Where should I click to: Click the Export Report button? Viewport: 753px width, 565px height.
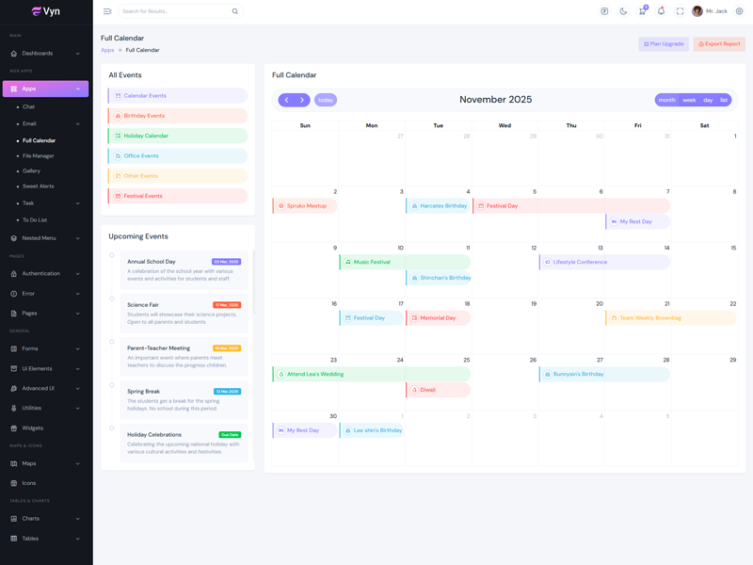click(x=719, y=44)
